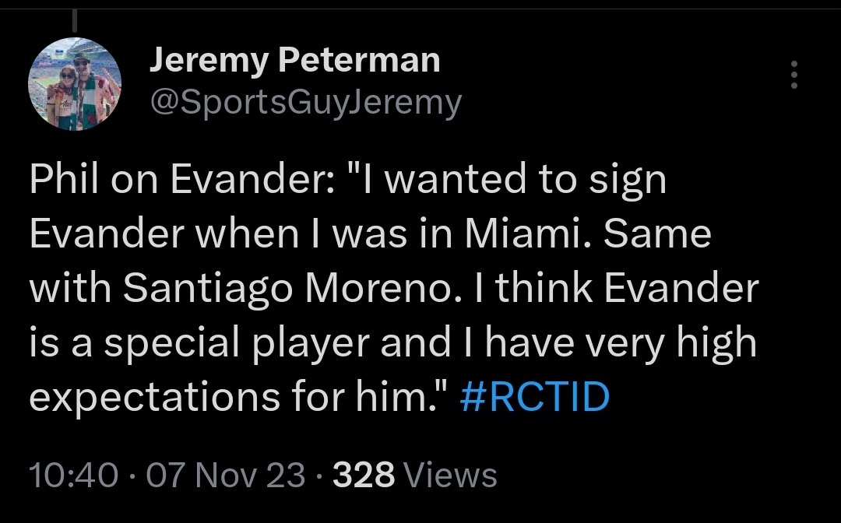Image resolution: width=841 pixels, height=523 pixels.
Task: Click the 10:40 timestamp
Action: (x=74, y=474)
